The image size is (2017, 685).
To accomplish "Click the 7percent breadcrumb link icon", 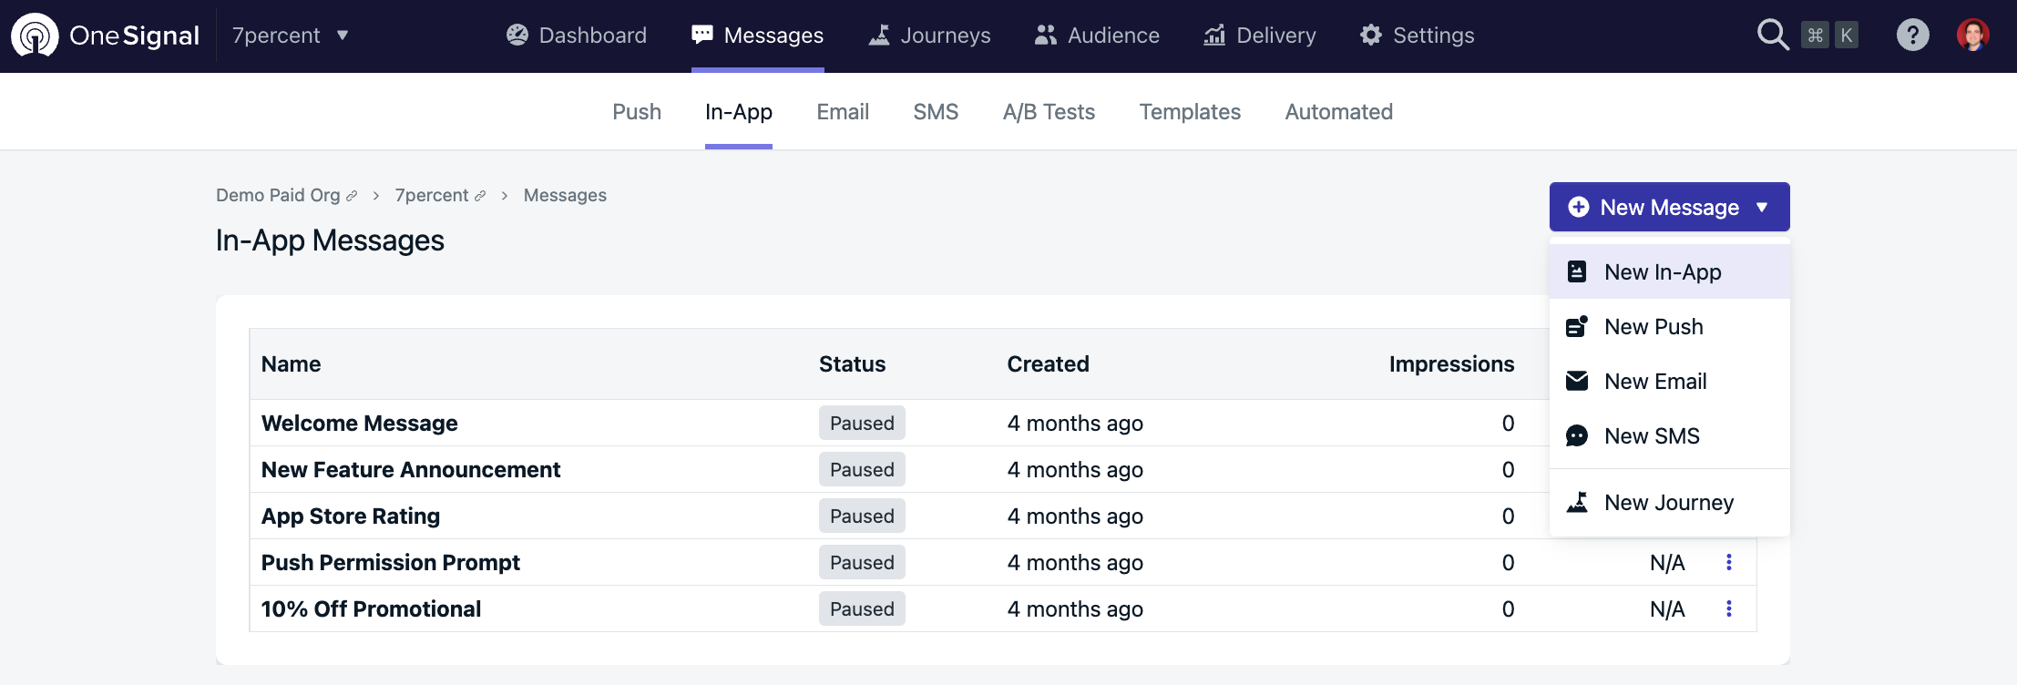I will pos(480,196).
